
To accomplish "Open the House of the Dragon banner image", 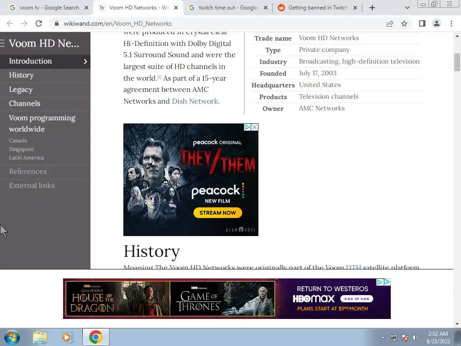I will 118,299.
